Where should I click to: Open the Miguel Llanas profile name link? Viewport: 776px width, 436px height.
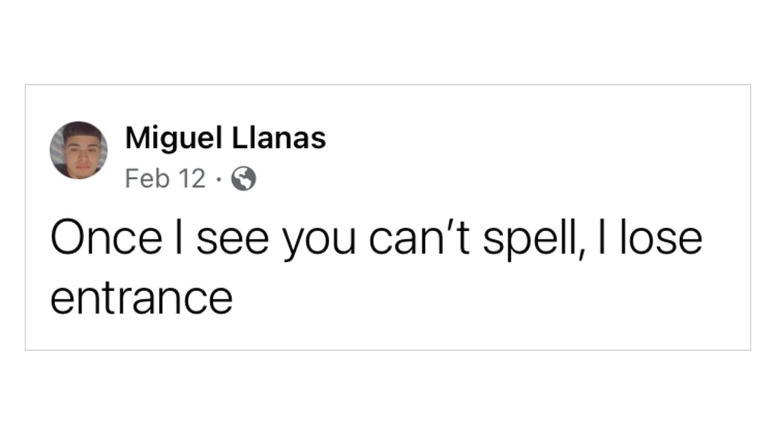pyautogui.click(x=225, y=138)
